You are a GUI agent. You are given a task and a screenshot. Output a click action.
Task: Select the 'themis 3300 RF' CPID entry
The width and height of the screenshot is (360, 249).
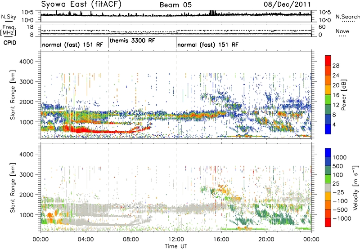(x=132, y=40)
